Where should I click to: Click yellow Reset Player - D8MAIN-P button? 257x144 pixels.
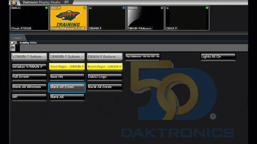(67, 66)
